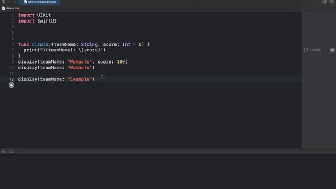
Task: Click the 'display' function name in its declaration
Action: point(41,44)
